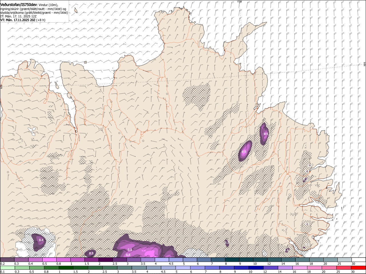Click the 'N99' label on the left map edge
Image resolution: width=366 pixels, height=274 pixels.
[1, 86]
